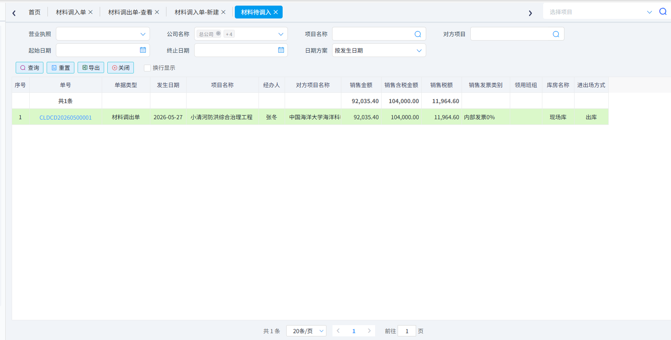Click the 关闭 button
Image resolution: width=671 pixels, height=340 pixels.
(121, 68)
